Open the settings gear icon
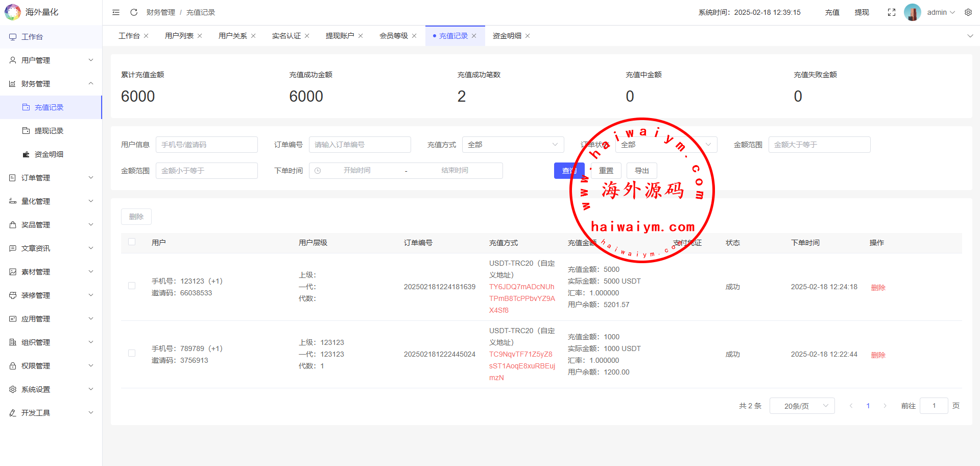980x466 pixels. [968, 12]
